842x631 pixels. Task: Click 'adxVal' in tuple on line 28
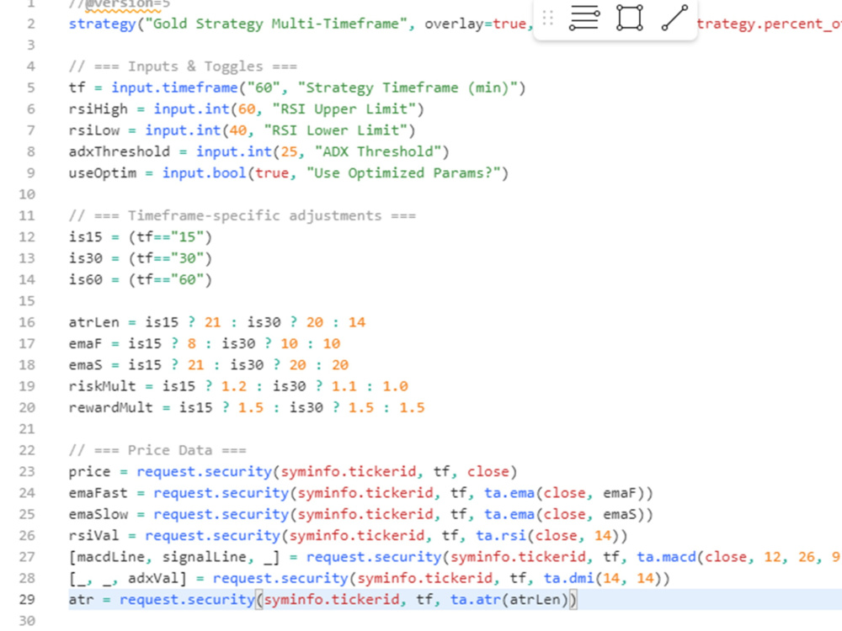coord(153,579)
